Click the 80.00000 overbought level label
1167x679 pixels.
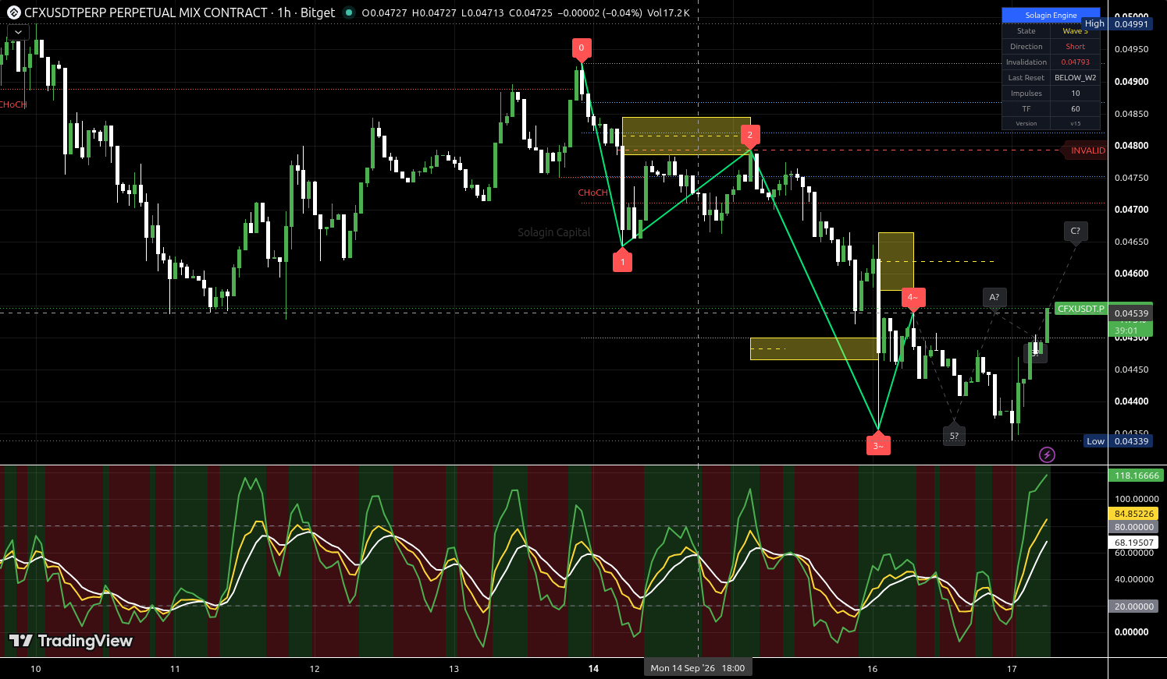coord(1133,527)
